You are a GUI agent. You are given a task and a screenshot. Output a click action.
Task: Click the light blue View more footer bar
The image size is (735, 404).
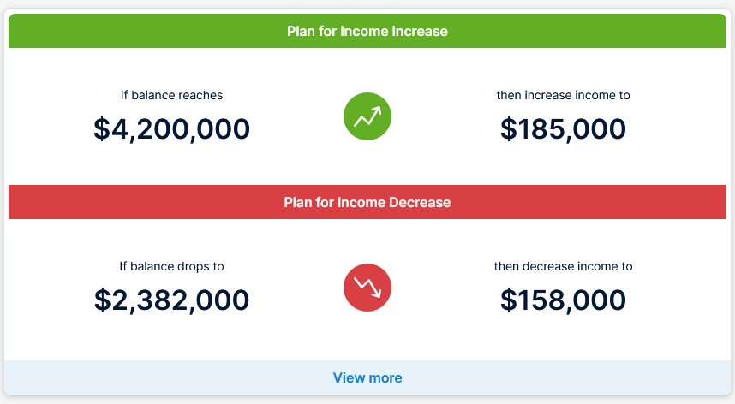tap(367, 377)
